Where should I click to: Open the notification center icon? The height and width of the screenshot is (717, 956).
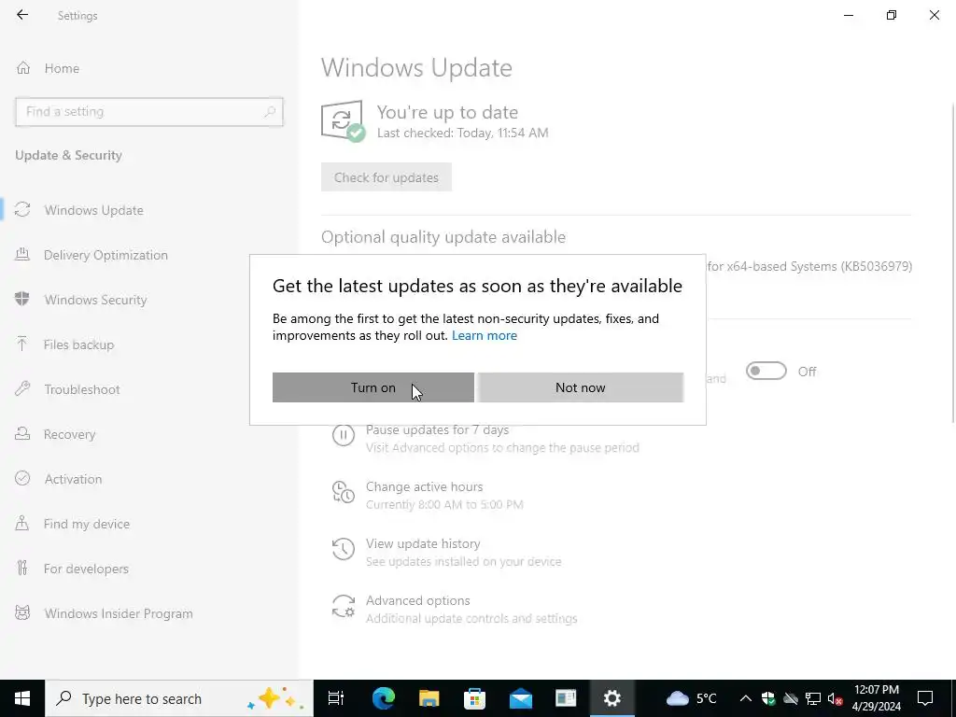[x=925, y=698]
